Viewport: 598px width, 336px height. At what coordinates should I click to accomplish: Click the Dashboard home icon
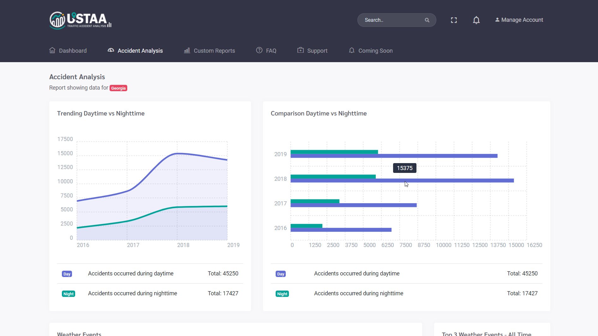pos(52,50)
